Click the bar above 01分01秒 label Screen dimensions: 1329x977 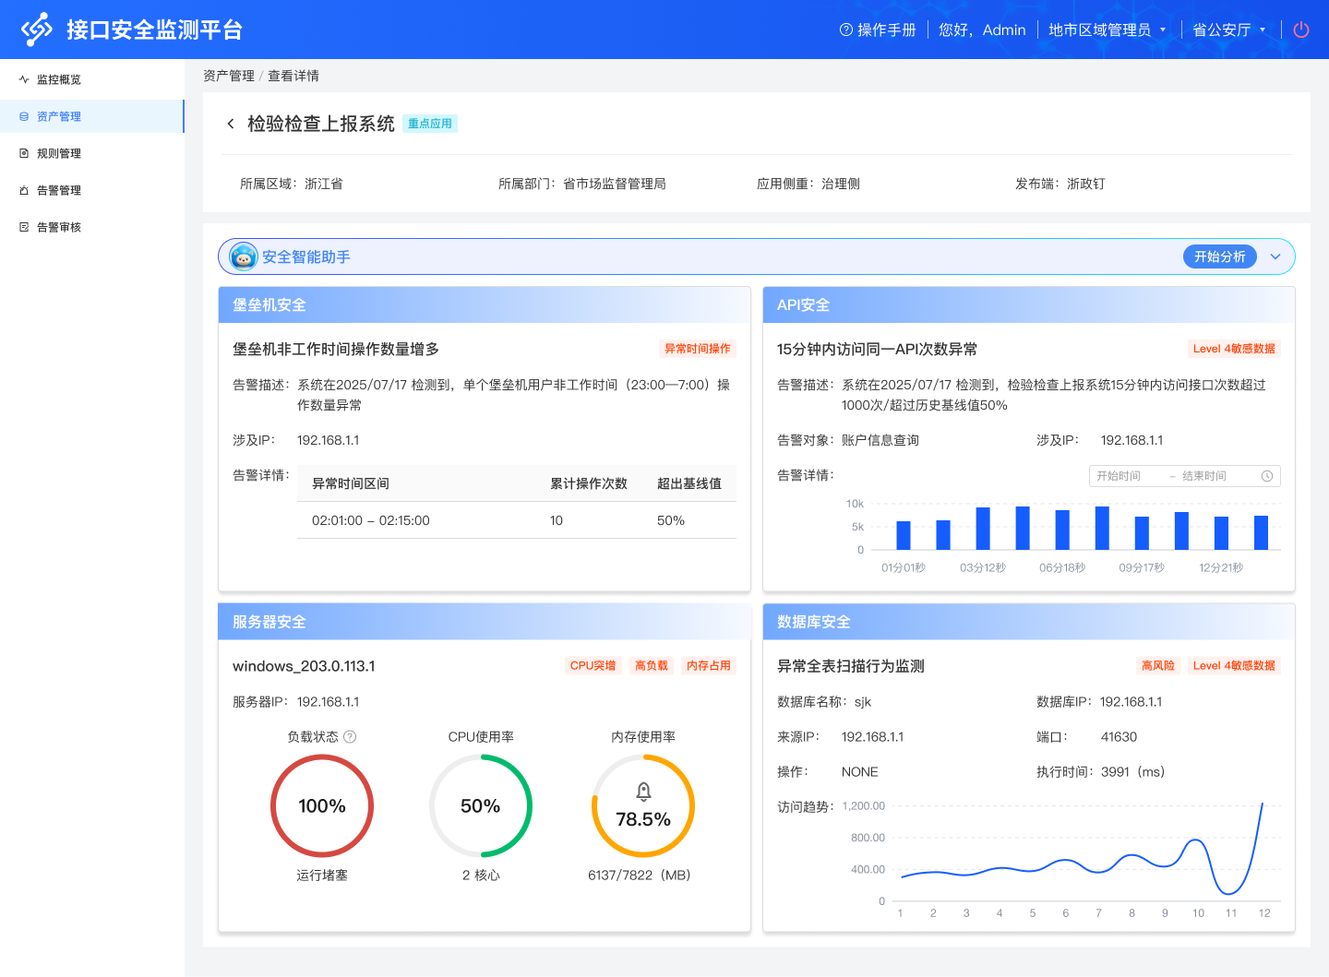(904, 535)
